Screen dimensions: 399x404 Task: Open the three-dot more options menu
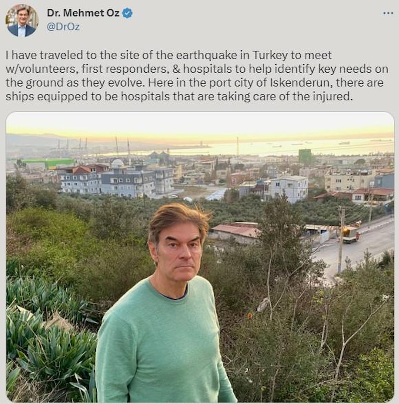pos(388,13)
